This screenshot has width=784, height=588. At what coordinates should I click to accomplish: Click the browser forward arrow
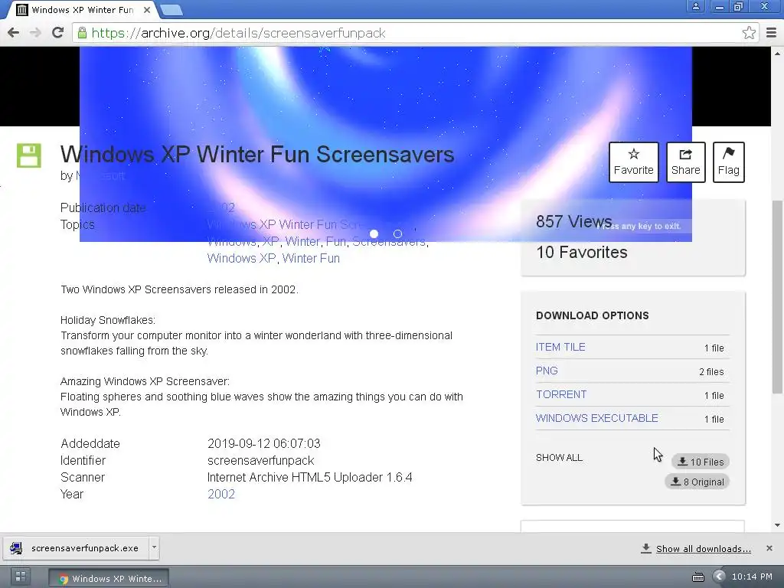pyautogui.click(x=35, y=33)
